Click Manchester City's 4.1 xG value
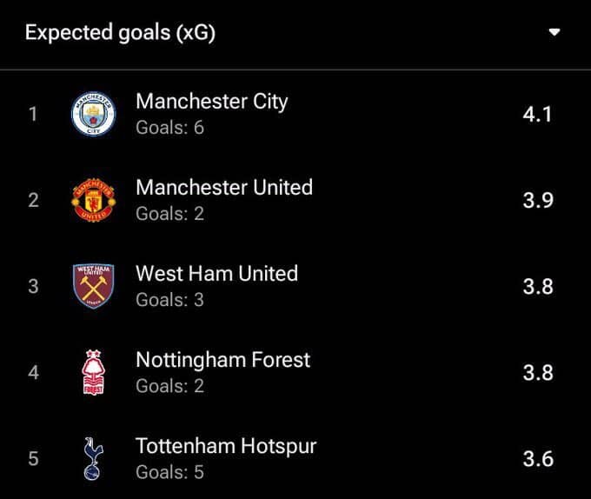This screenshot has height=499, width=591. pyautogui.click(x=537, y=114)
